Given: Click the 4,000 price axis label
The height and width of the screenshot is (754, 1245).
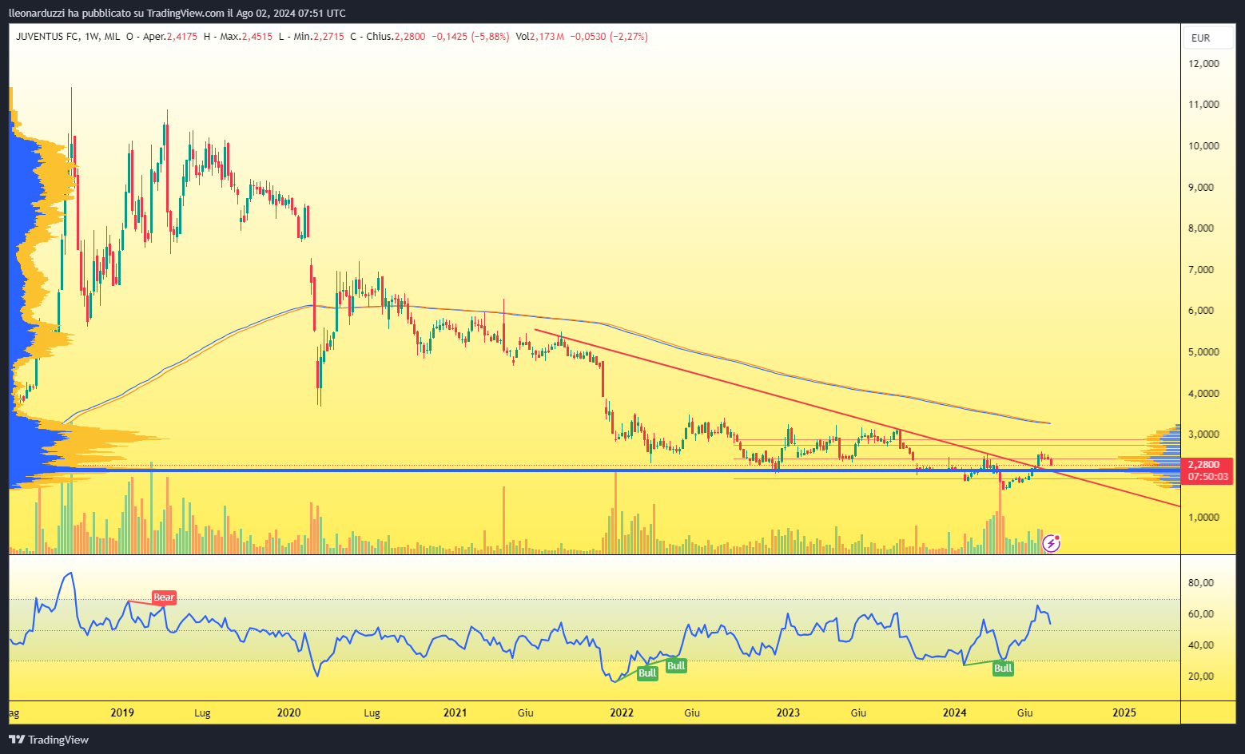Looking at the screenshot, I should coord(1203,394).
